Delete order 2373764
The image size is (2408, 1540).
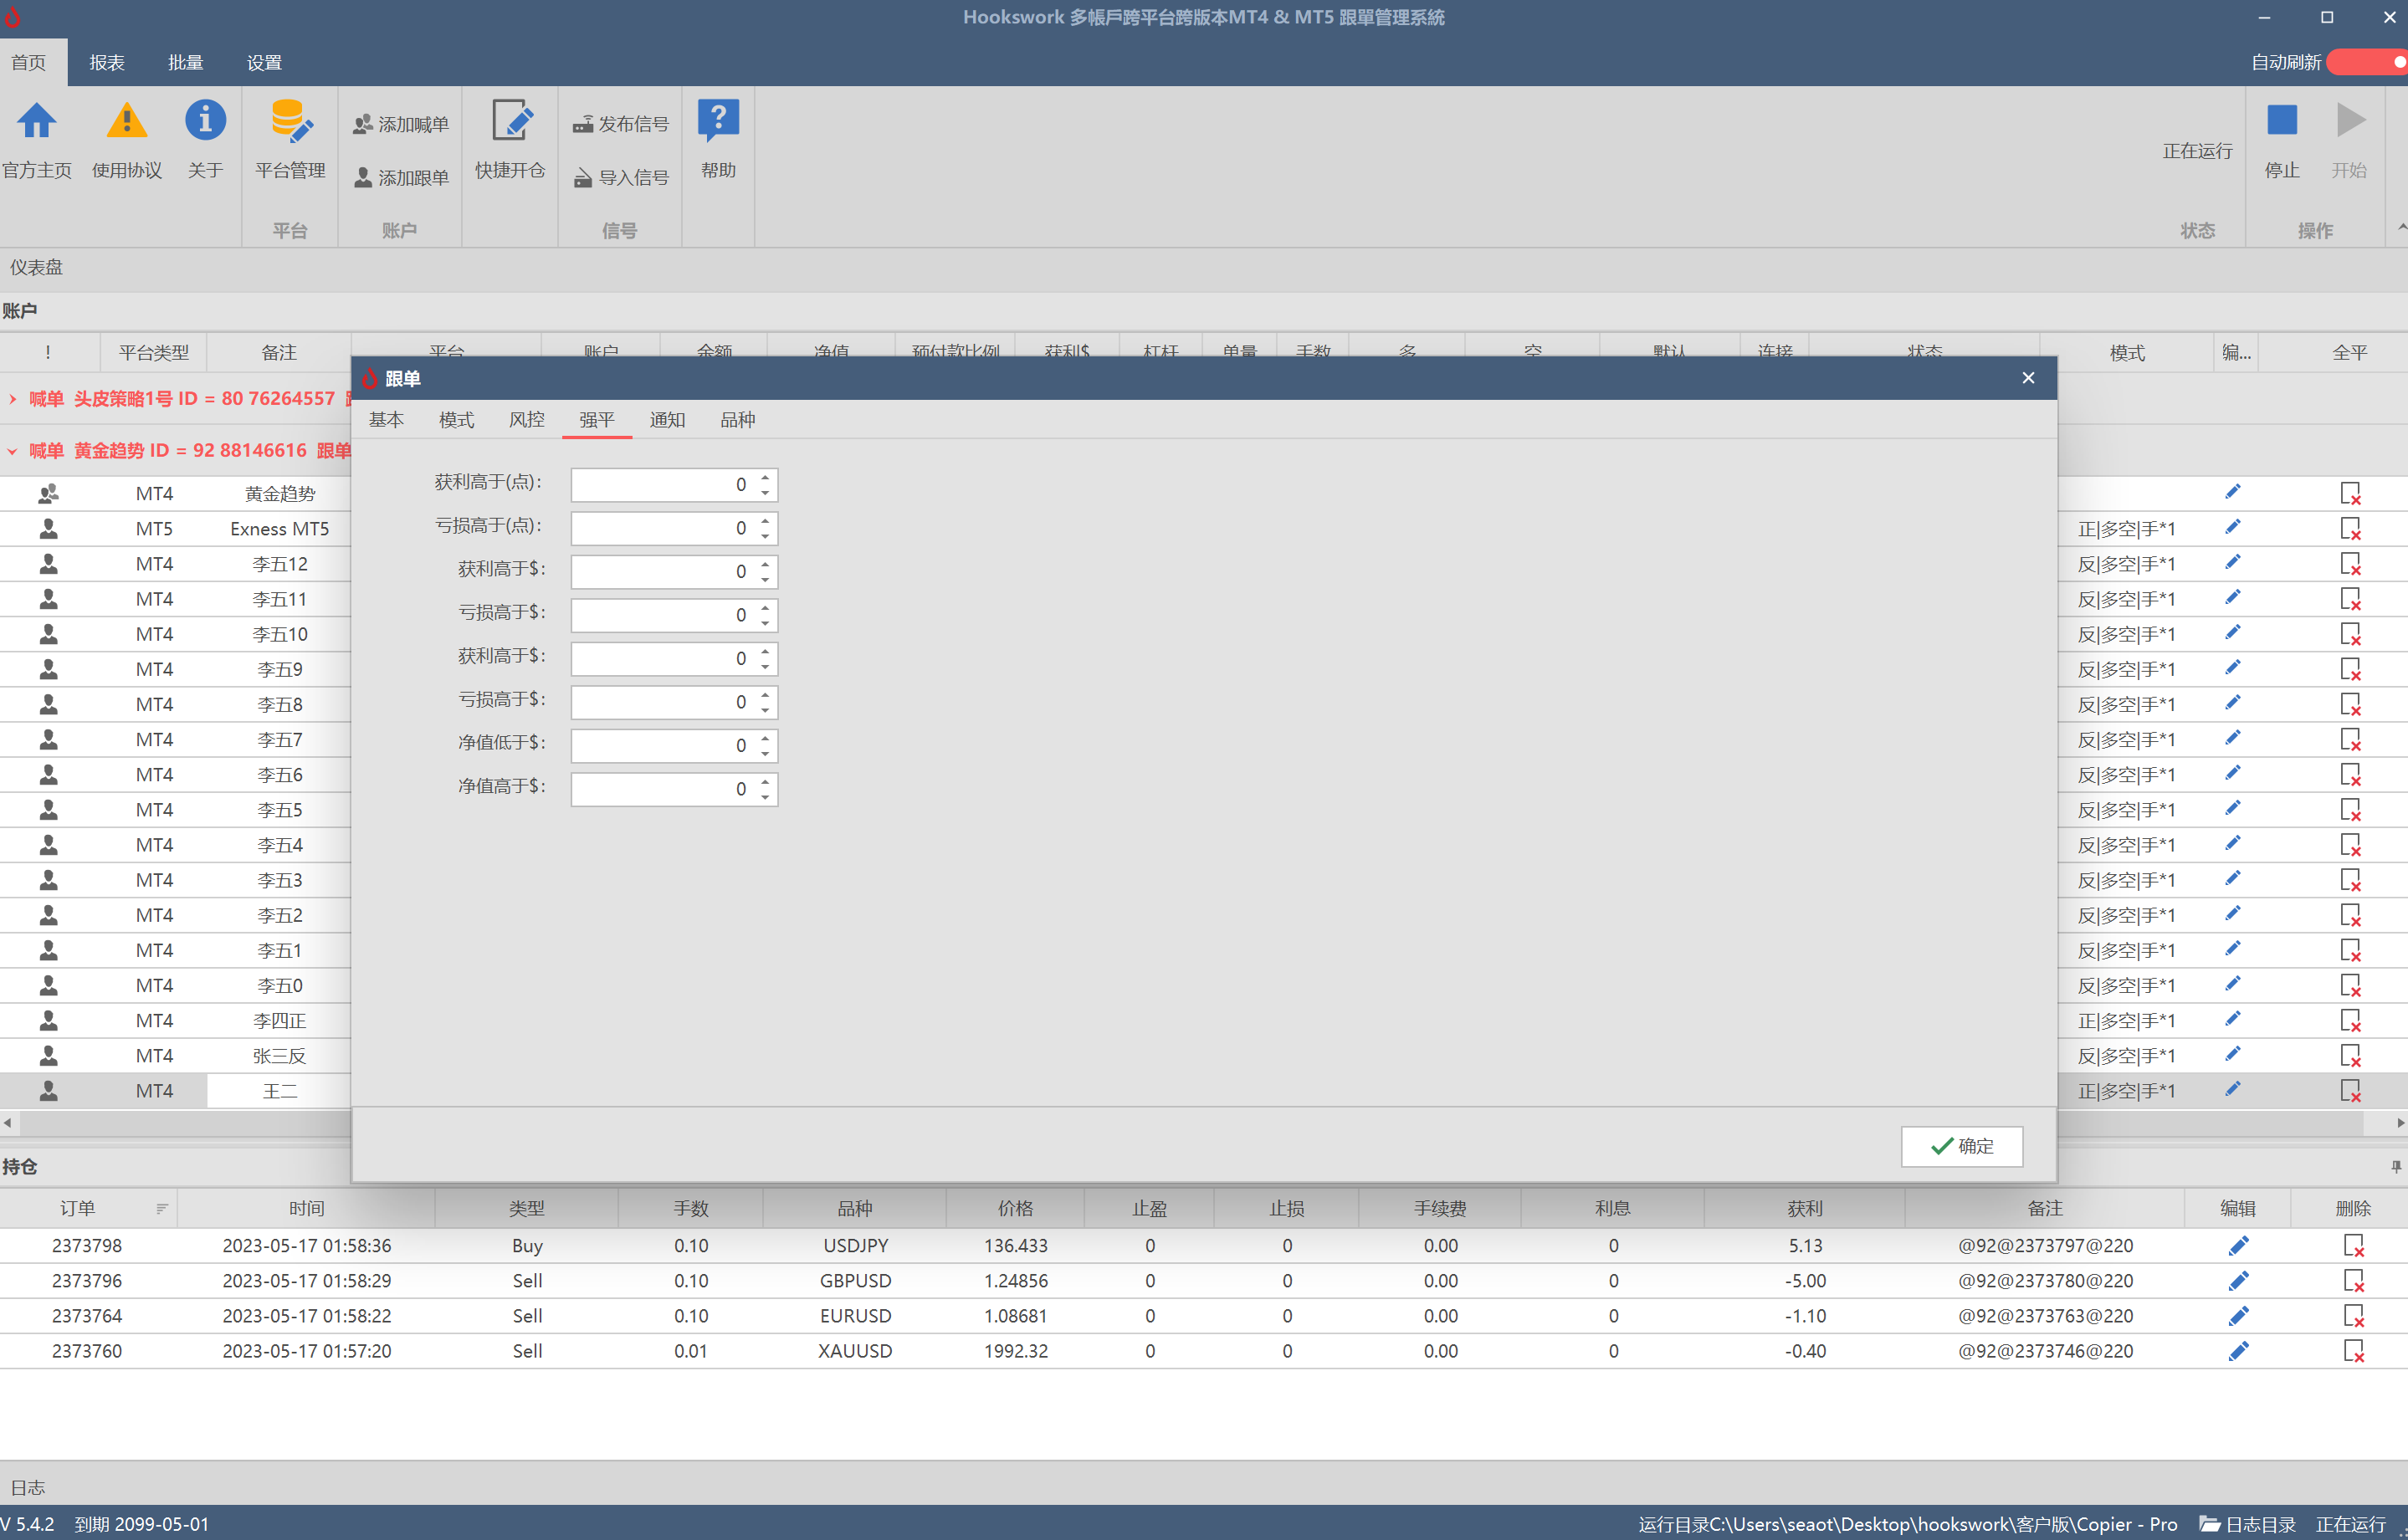[x=2353, y=1316]
